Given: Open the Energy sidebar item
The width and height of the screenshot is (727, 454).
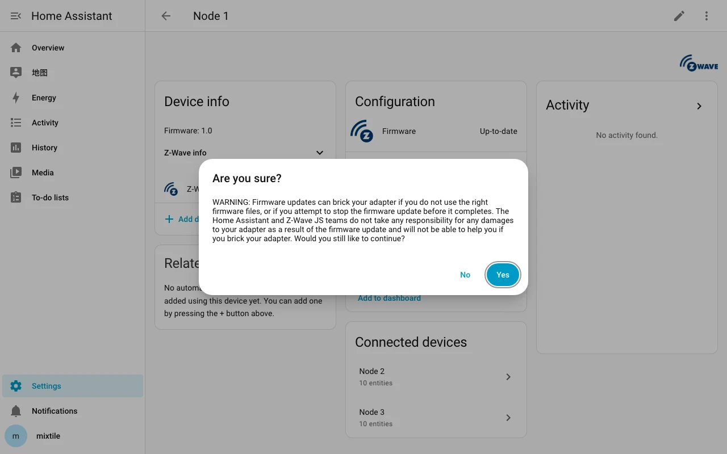Looking at the screenshot, I should pos(73,98).
